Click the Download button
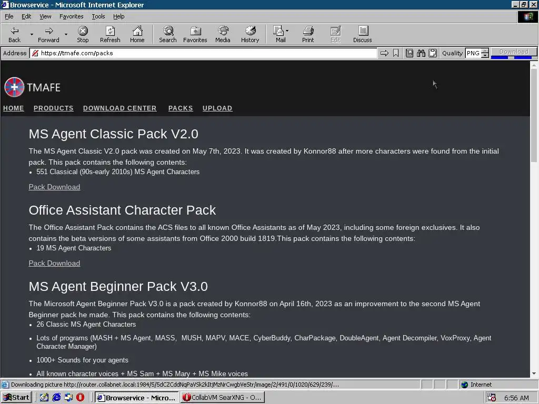 click(x=514, y=52)
